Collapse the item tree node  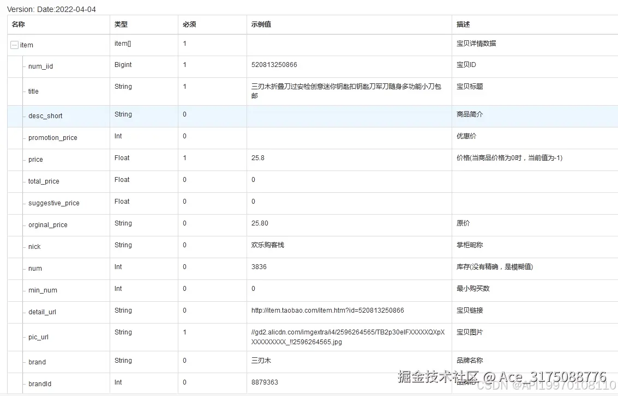click(x=14, y=45)
